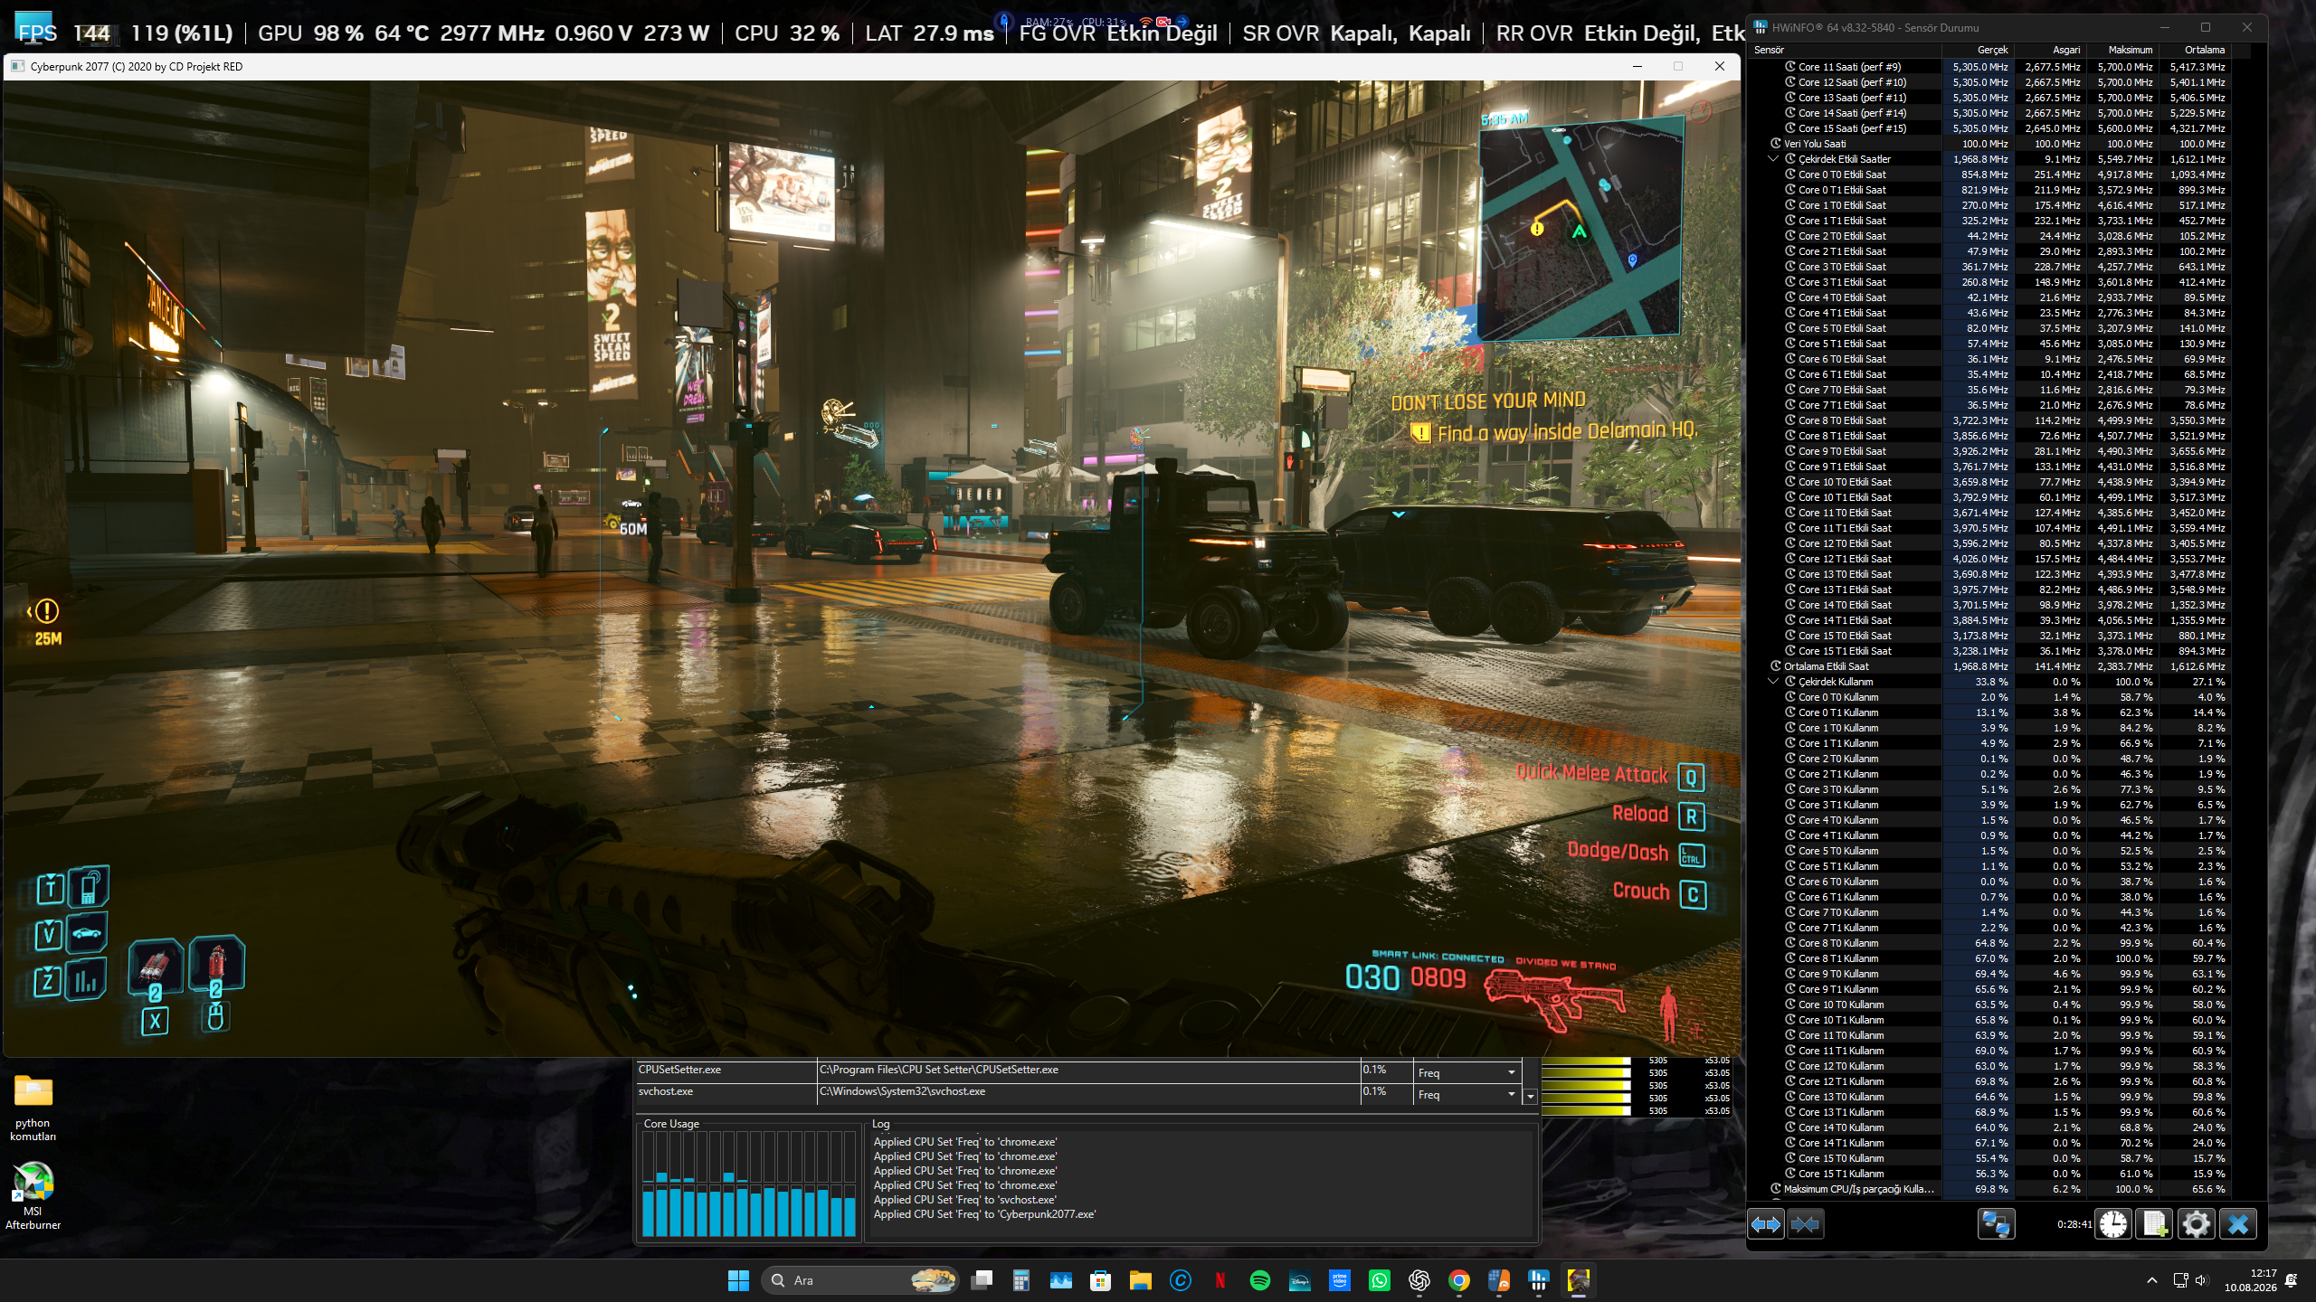
Task: Click the blue circled C taskbar icon
Action: tap(1181, 1280)
